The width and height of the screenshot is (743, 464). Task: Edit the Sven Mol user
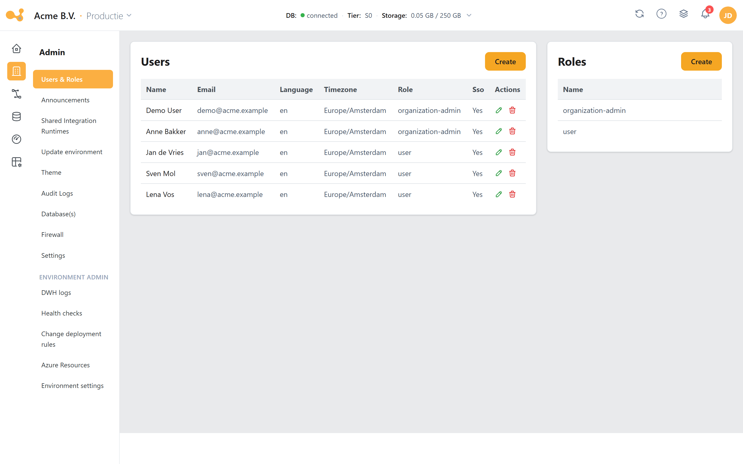pos(499,173)
